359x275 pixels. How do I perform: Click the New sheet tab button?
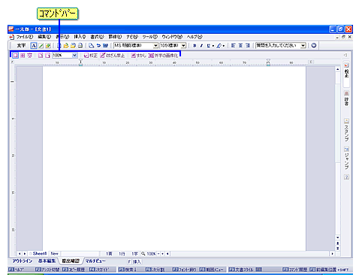tap(54, 253)
